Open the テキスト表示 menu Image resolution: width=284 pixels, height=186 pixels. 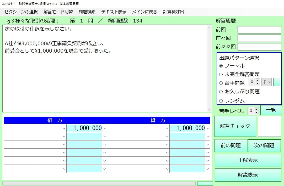(114, 12)
